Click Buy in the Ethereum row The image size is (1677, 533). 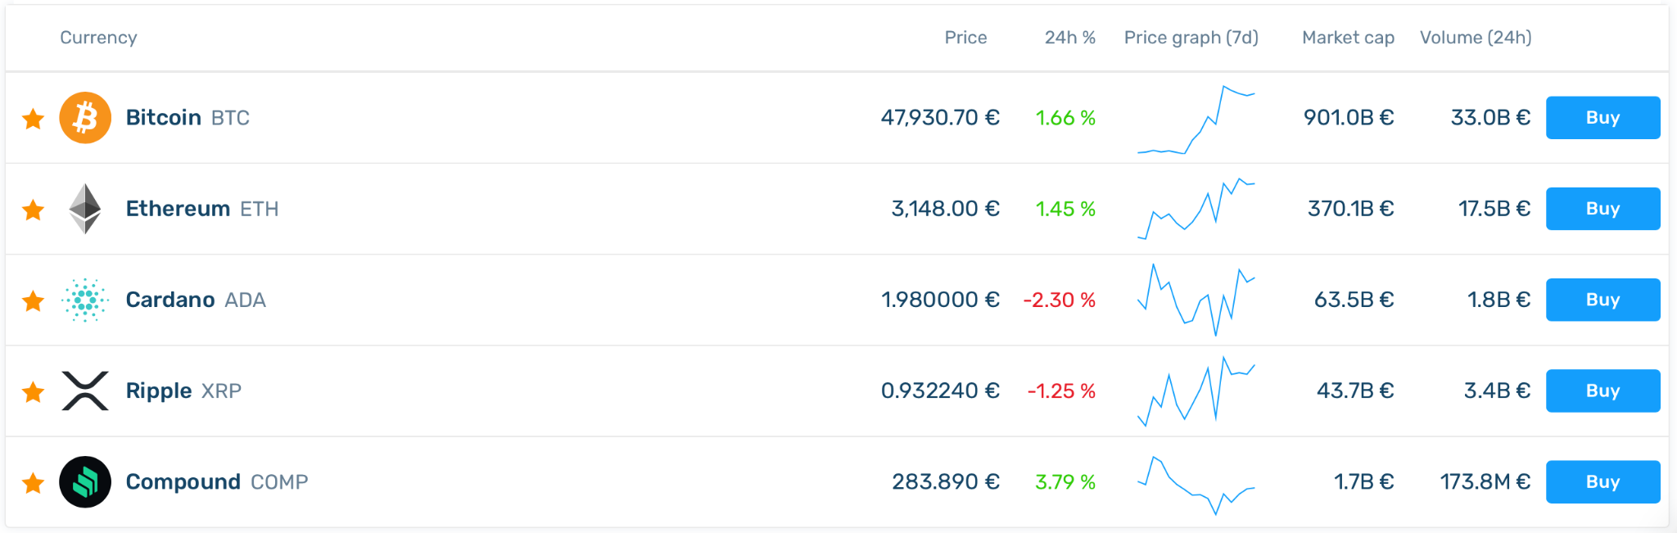tap(1602, 209)
